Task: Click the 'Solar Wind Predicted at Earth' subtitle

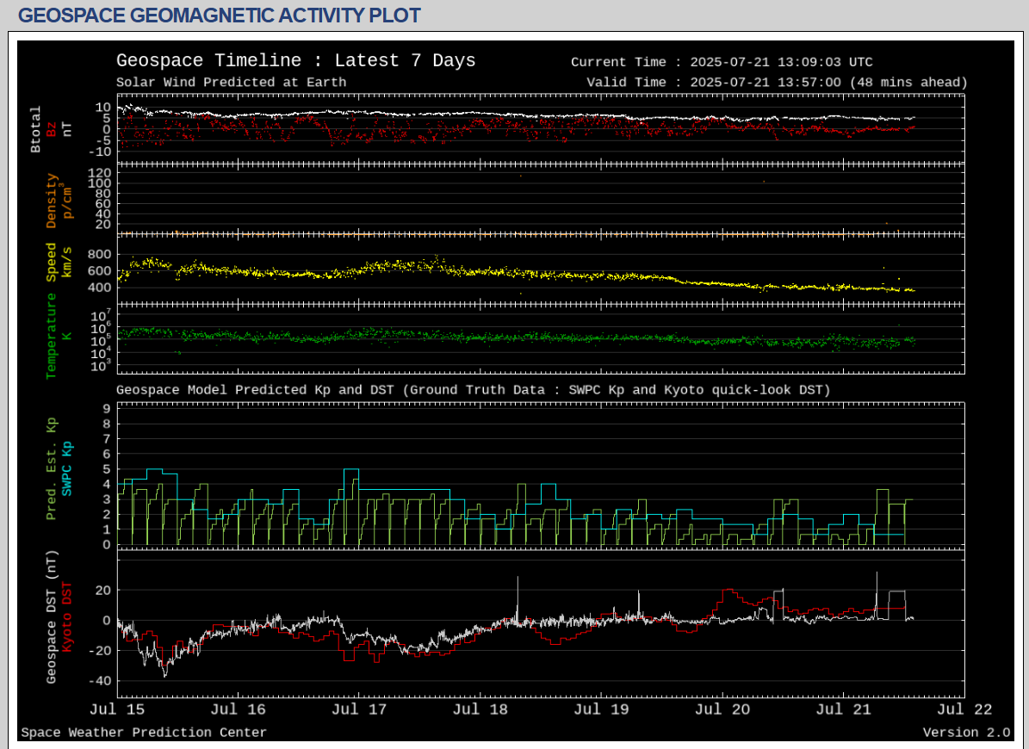Action: click(x=231, y=83)
